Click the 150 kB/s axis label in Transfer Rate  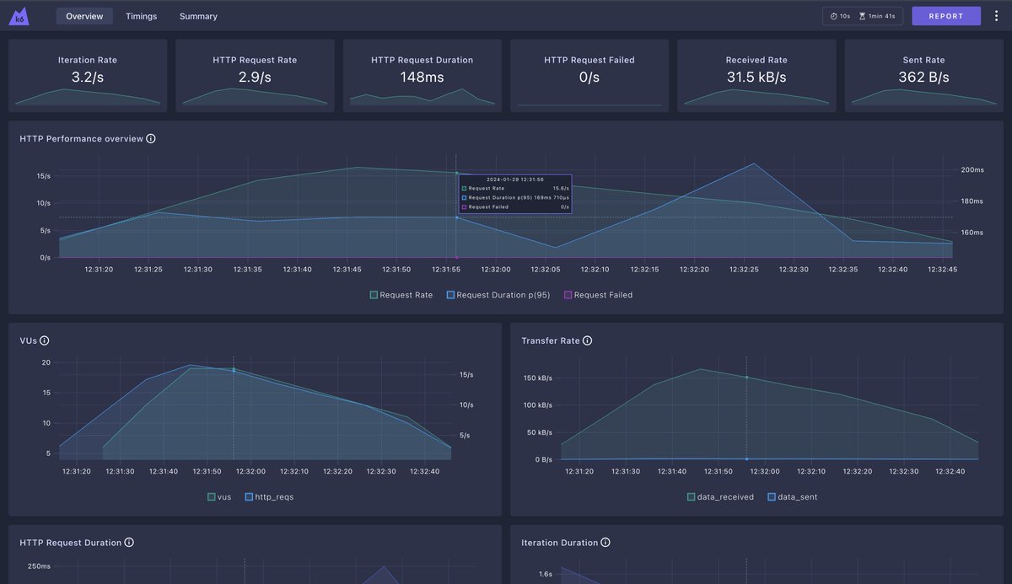tap(538, 378)
